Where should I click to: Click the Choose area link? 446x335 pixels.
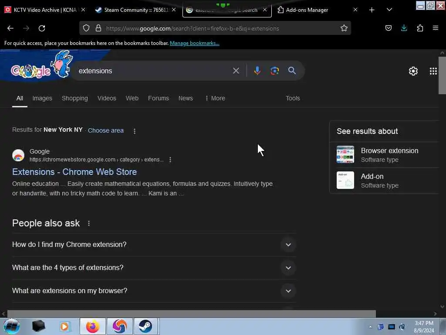106,130
